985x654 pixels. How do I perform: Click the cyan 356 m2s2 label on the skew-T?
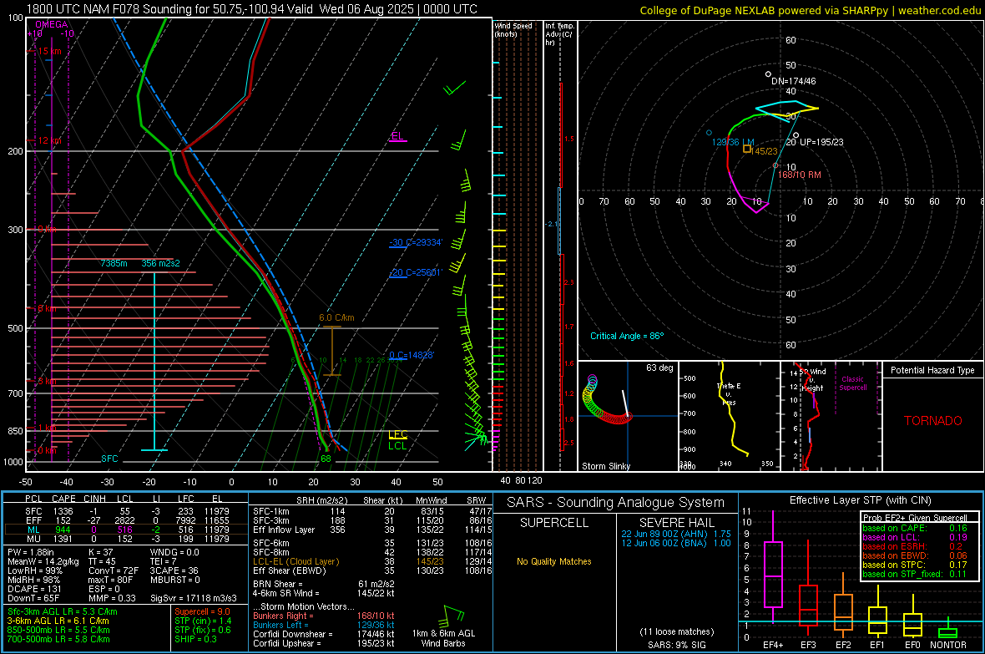tap(160, 263)
